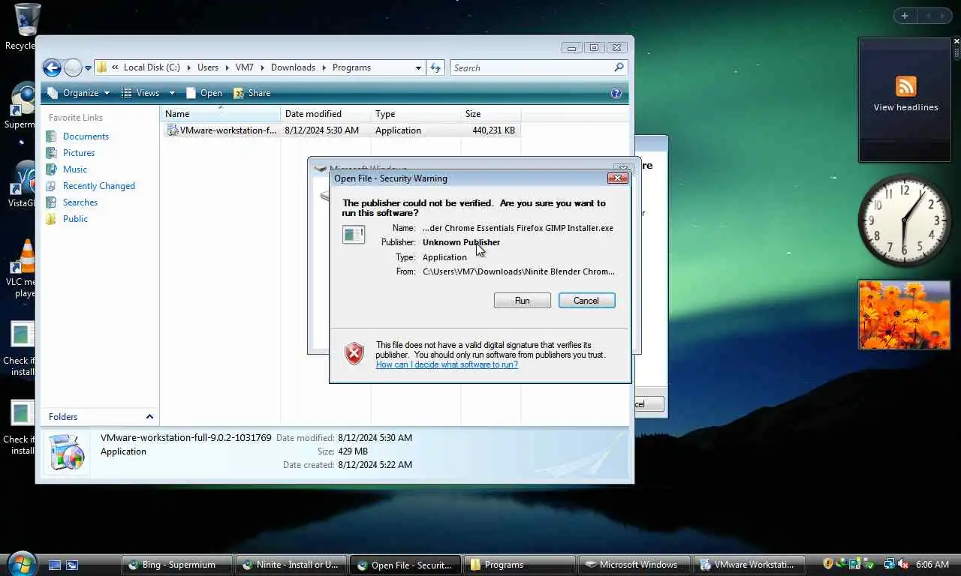Click the sidebar add gadgets plus button
The height and width of the screenshot is (576, 961).
pyautogui.click(x=905, y=16)
